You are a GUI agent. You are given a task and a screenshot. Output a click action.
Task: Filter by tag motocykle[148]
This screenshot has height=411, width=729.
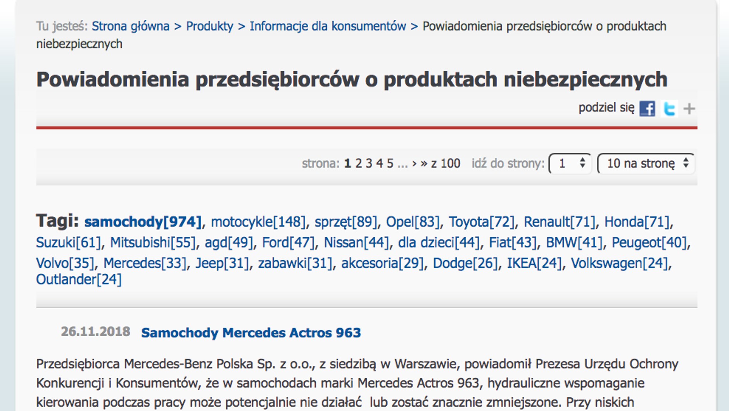coord(258,222)
